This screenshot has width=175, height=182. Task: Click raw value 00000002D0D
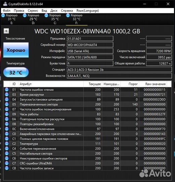(x=155, y=99)
